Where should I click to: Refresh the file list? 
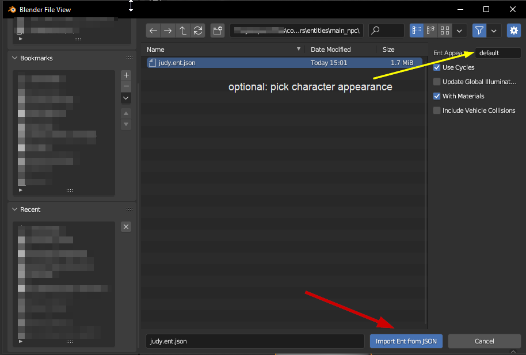point(197,31)
